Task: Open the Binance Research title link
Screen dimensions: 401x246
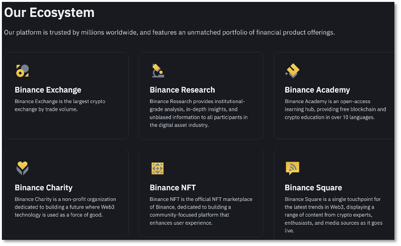Action: tap(182, 90)
